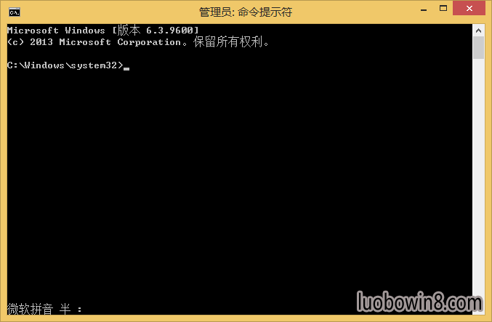Click the blinking cursor after the prompt

coord(126,68)
